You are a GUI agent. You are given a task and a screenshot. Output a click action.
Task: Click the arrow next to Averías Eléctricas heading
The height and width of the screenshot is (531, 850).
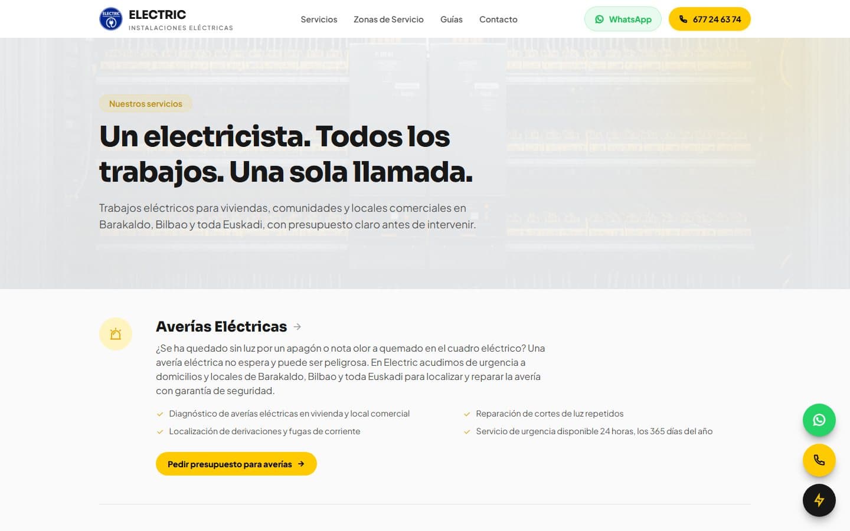(297, 326)
